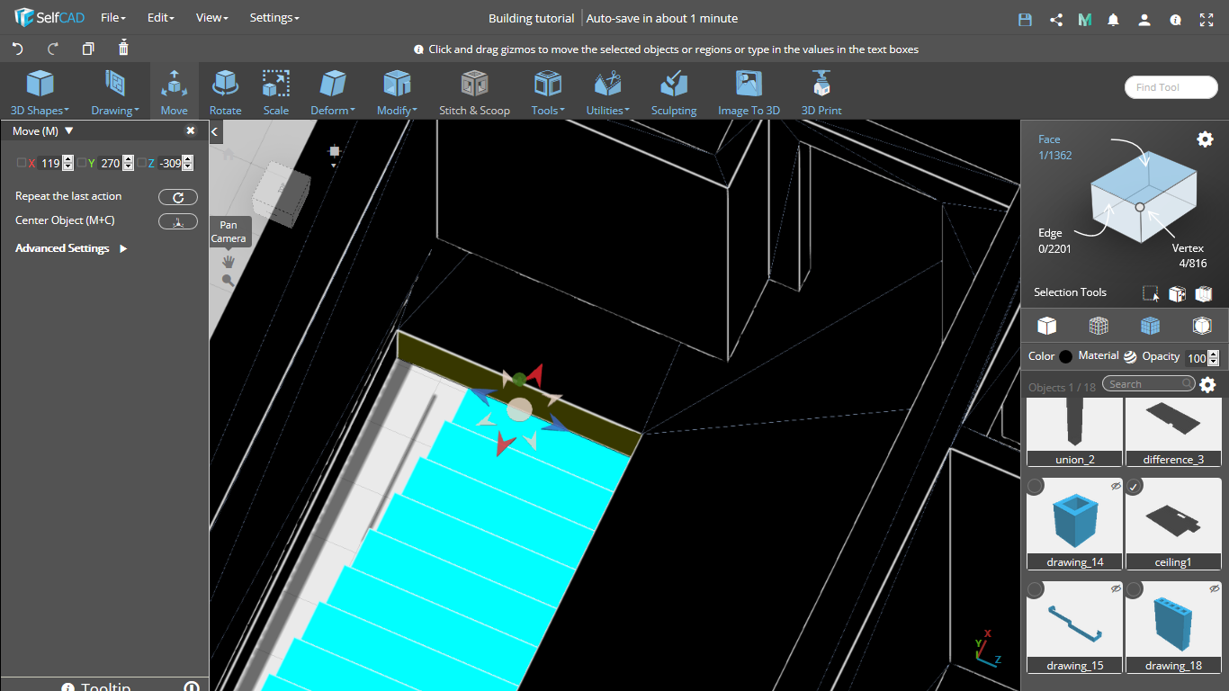
Task: Click the green M icon in the header
Action: point(1085,19)
